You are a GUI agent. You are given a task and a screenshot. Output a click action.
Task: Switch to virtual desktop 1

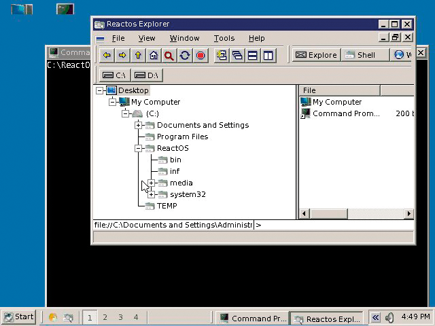pos(90,317)
